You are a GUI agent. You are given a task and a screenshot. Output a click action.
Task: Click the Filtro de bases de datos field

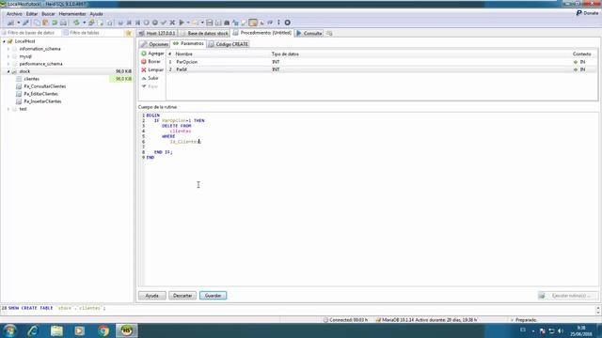click(x=31, y=33)
